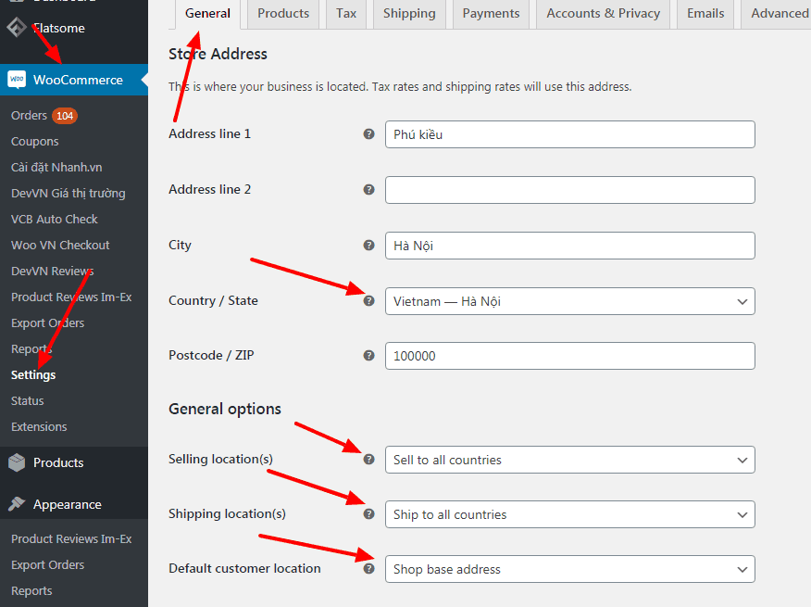Open the Coupons page
Image resolution: width=811 pixels, height=607 pixels.
point(34,141)
